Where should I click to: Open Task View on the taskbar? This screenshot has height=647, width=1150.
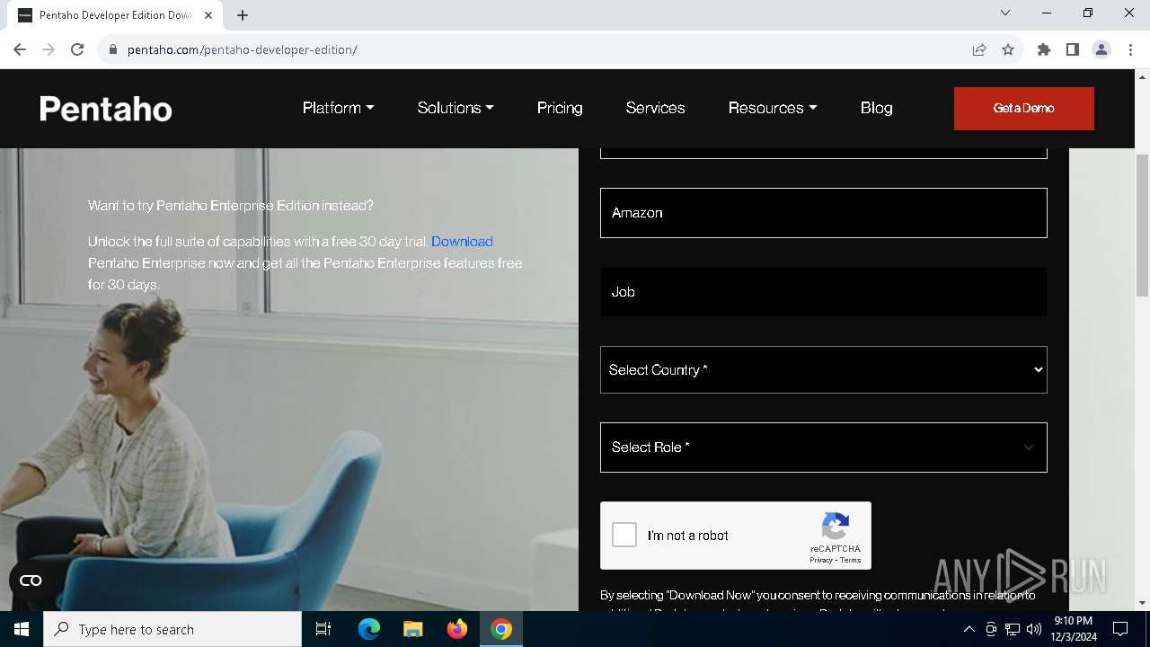coord(323,629)
